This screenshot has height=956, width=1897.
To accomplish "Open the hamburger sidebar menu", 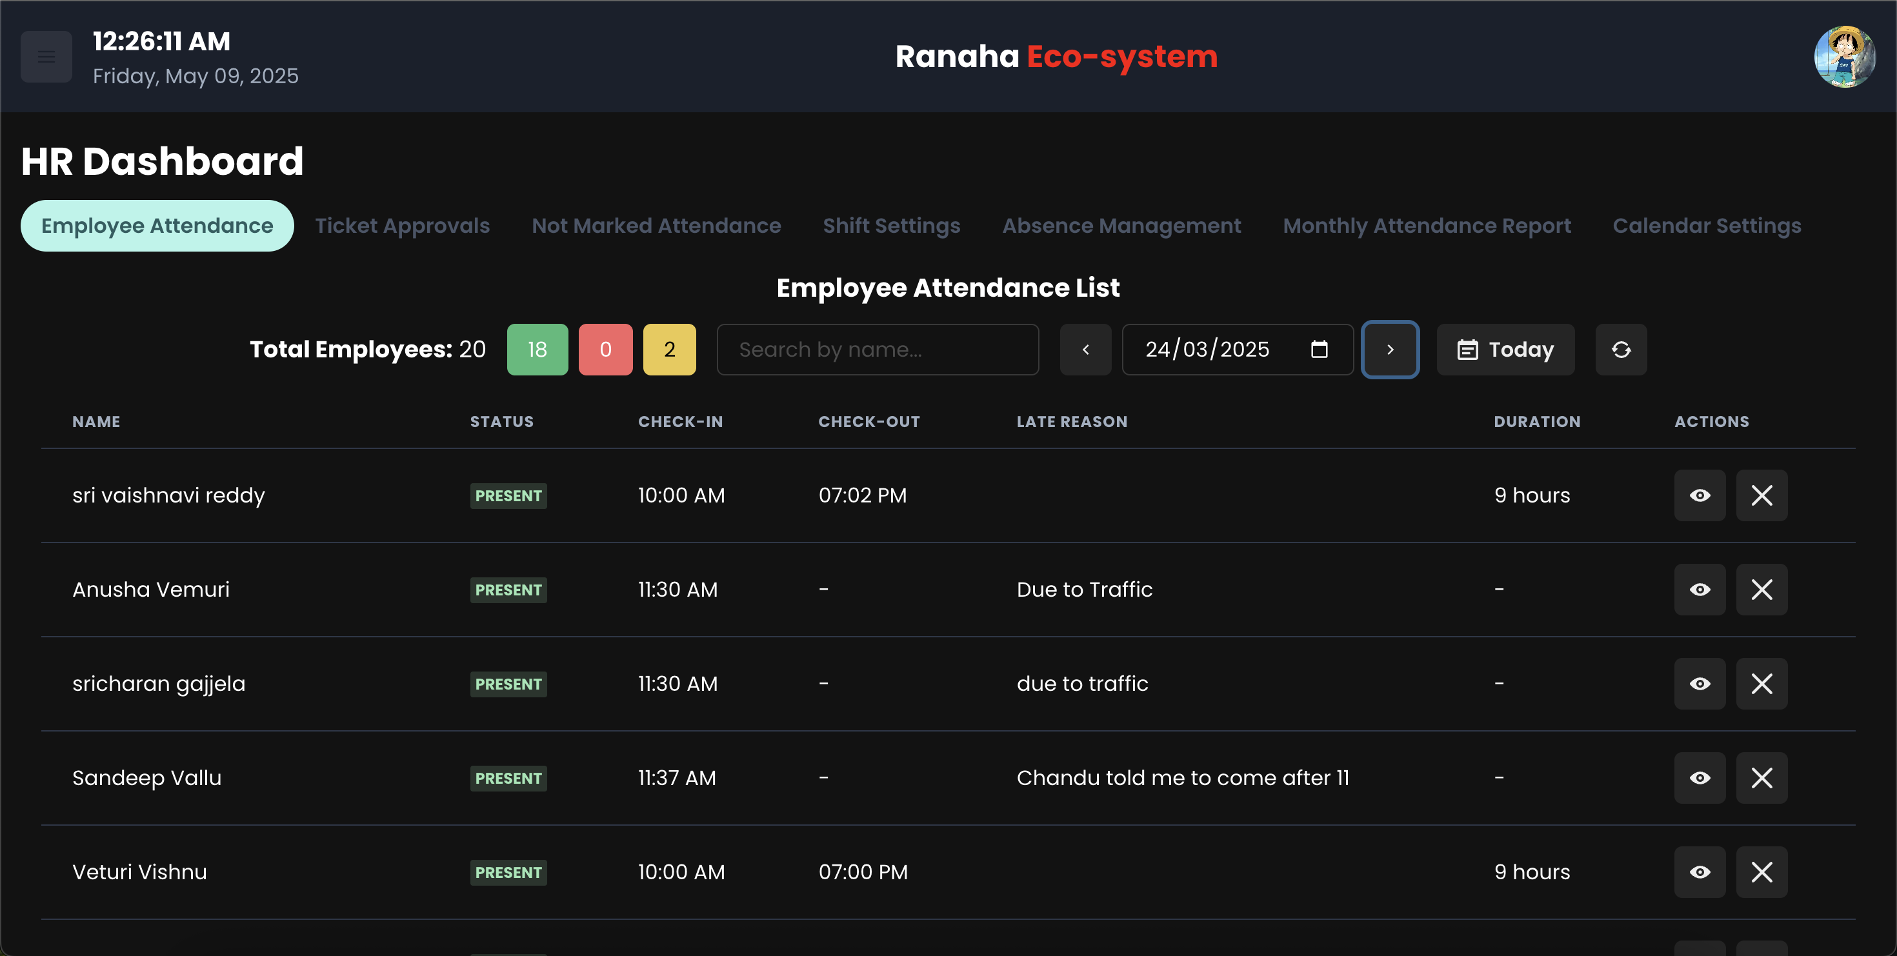I will (46, 57).
